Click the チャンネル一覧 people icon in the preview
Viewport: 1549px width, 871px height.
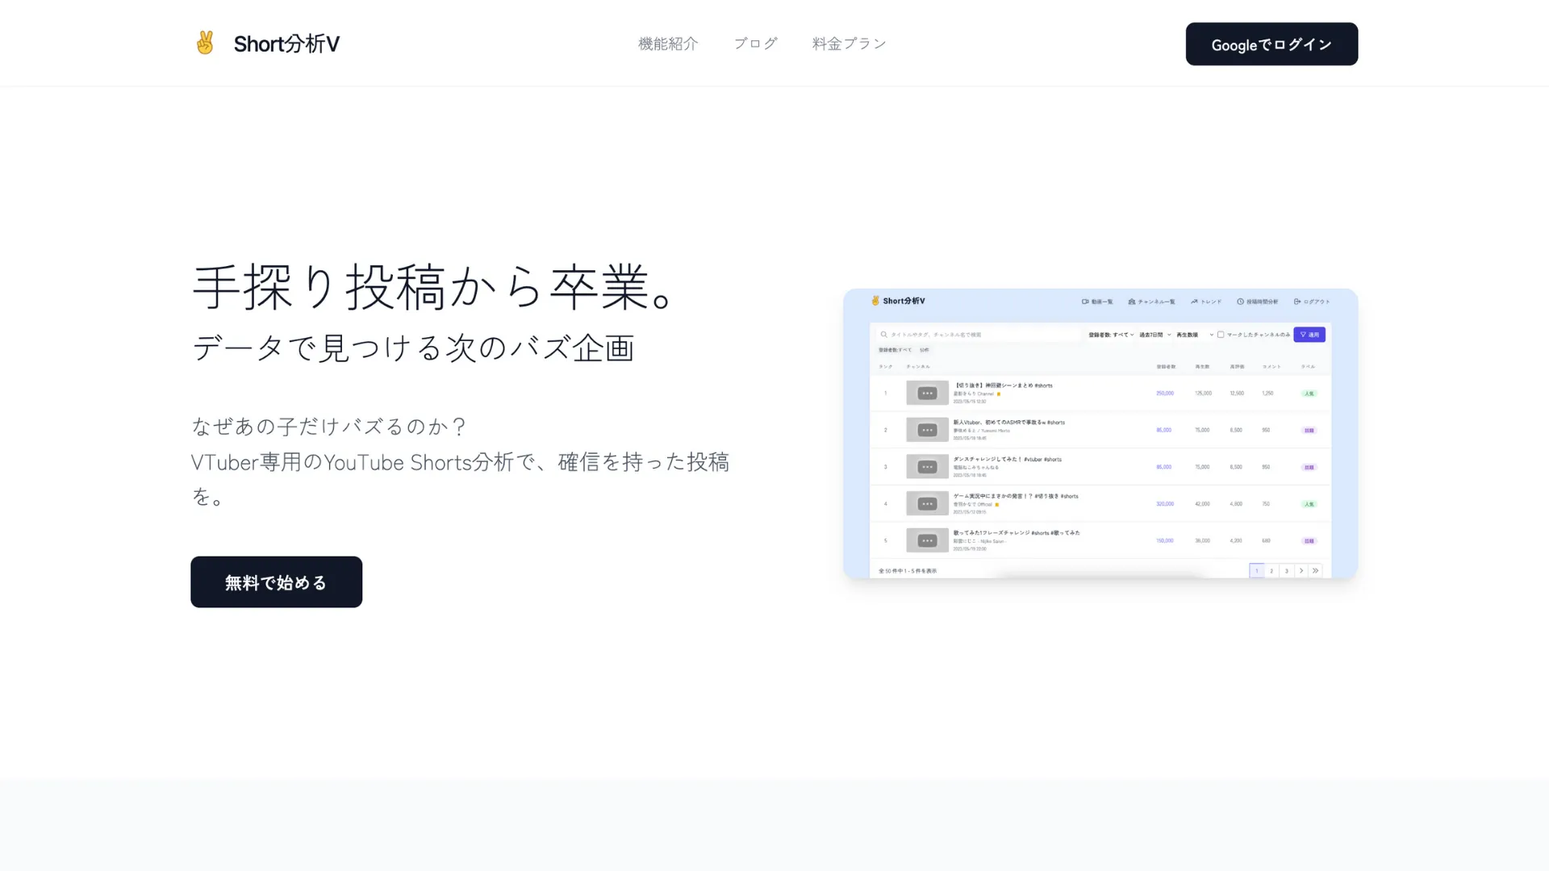click(x=1132, y=302)
